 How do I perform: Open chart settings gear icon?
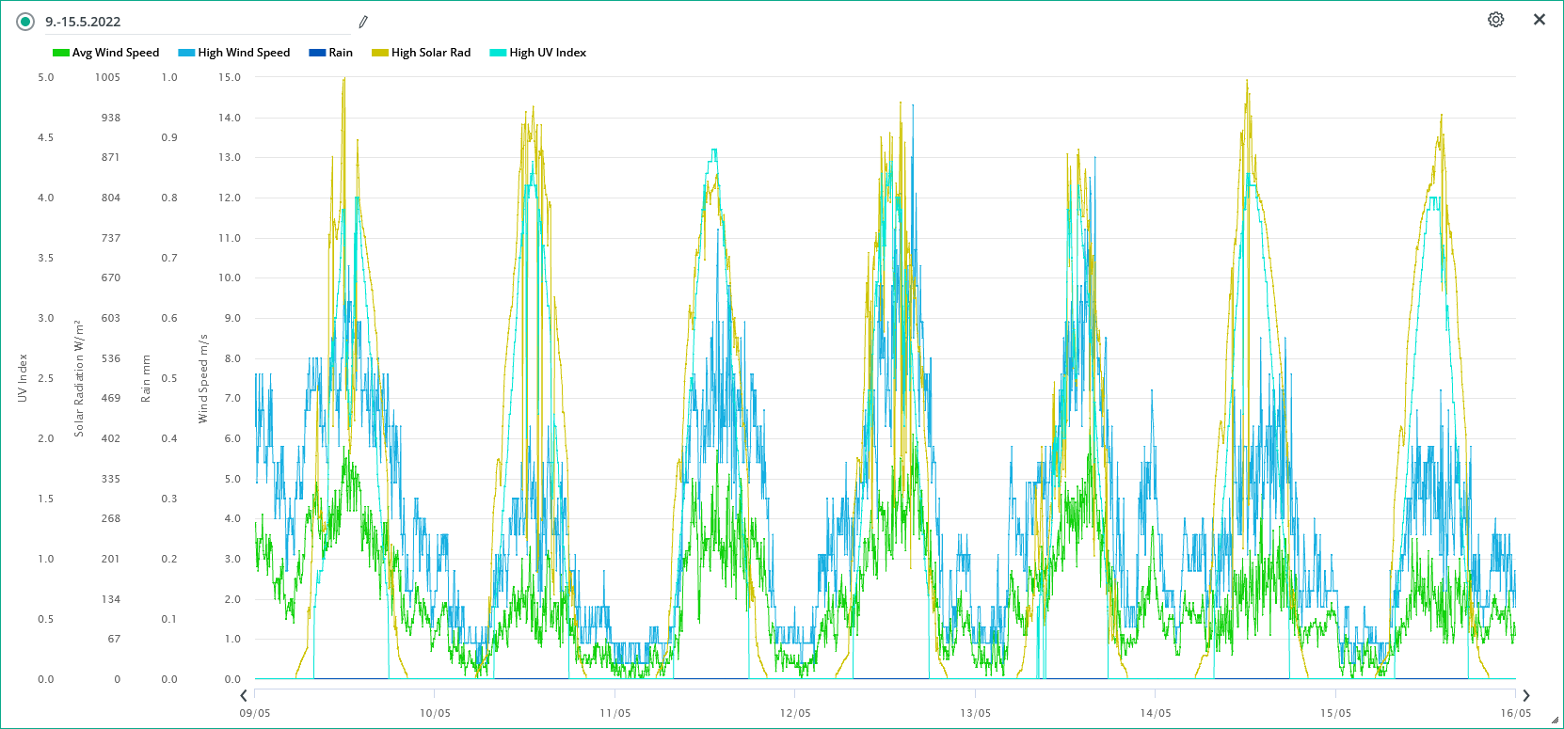(x=1495, y=20)
